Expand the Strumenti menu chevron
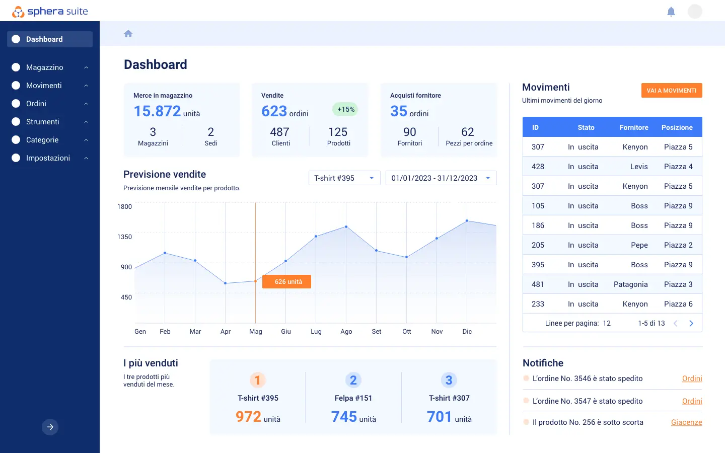The height and width of the screenshot is (453, 725). (x=86, y=122)
